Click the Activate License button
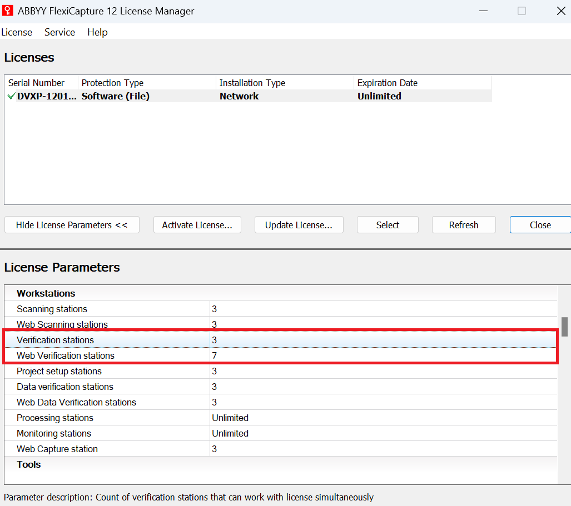571x506 pixels. (197, 225)
